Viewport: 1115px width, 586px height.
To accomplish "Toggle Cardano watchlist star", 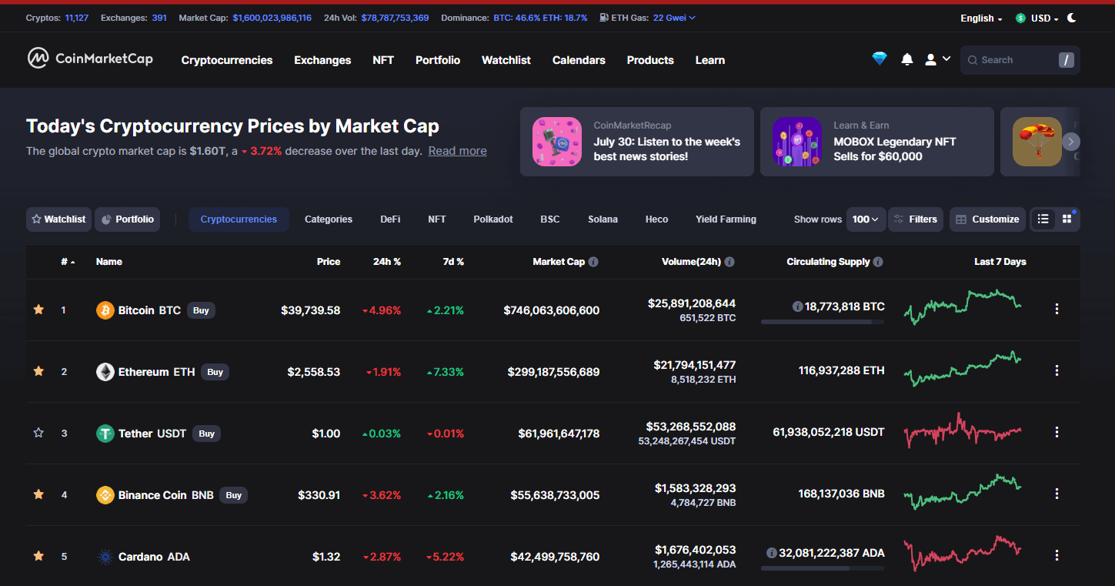I will click(x=38, y=556).
